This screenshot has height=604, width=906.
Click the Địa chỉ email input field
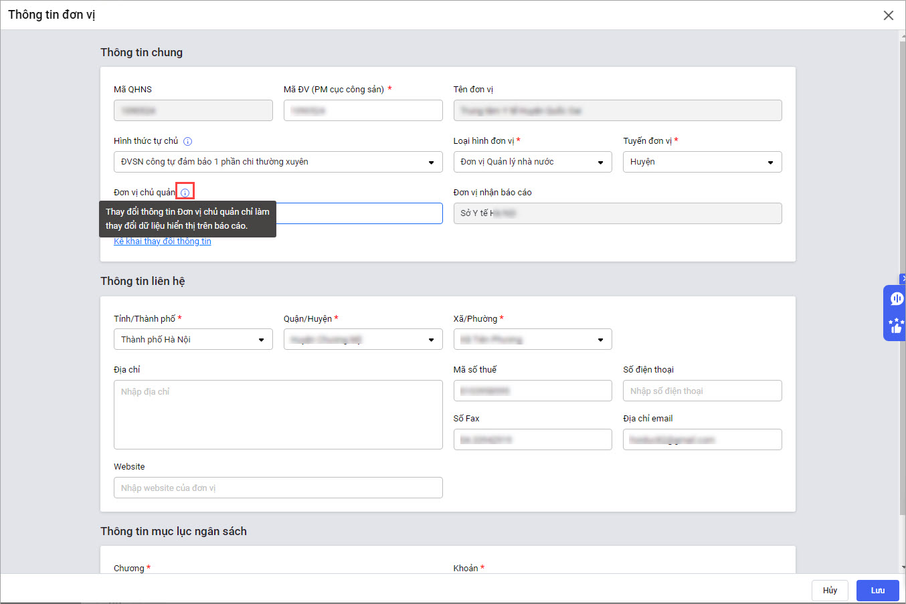tap(702, 440)
